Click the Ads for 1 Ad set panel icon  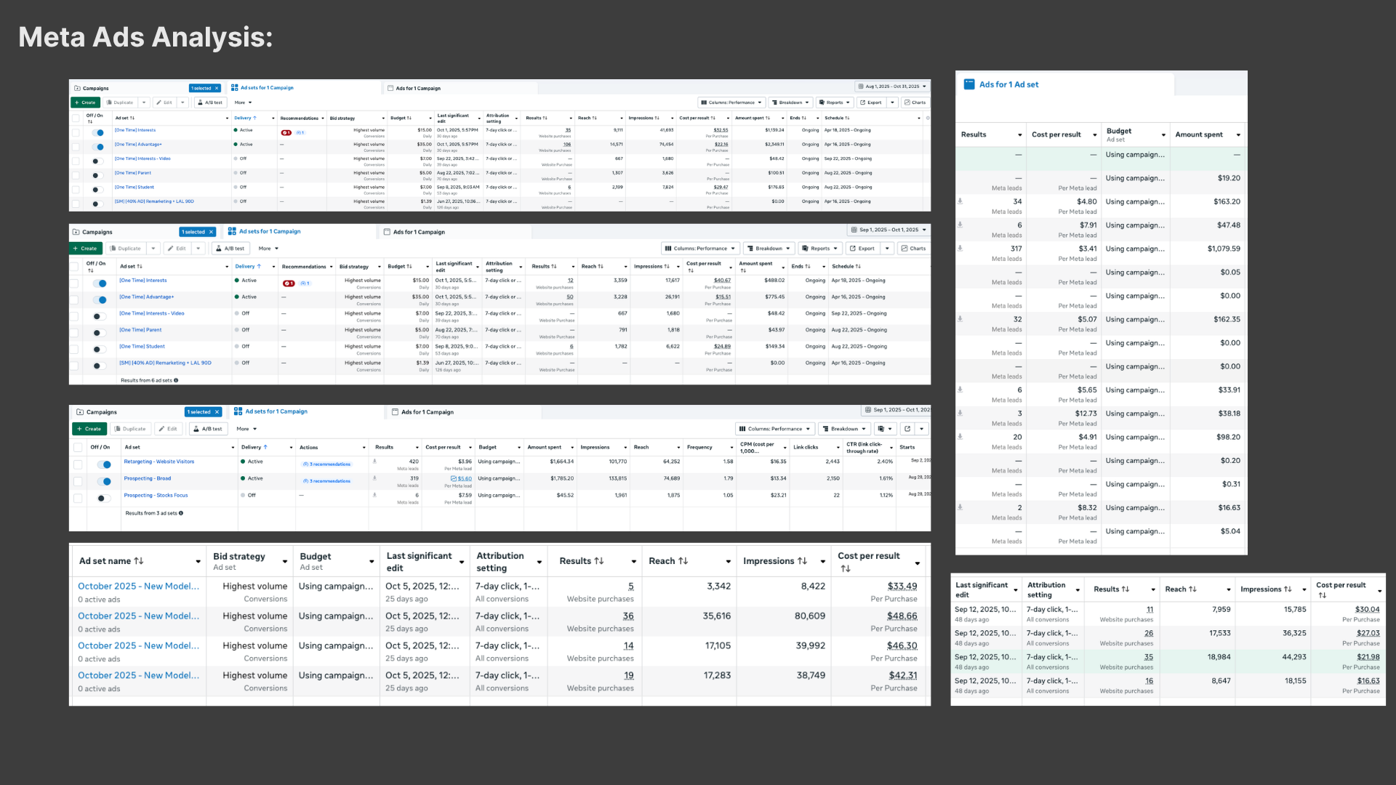pyautogui.click(x=968, y=84)
